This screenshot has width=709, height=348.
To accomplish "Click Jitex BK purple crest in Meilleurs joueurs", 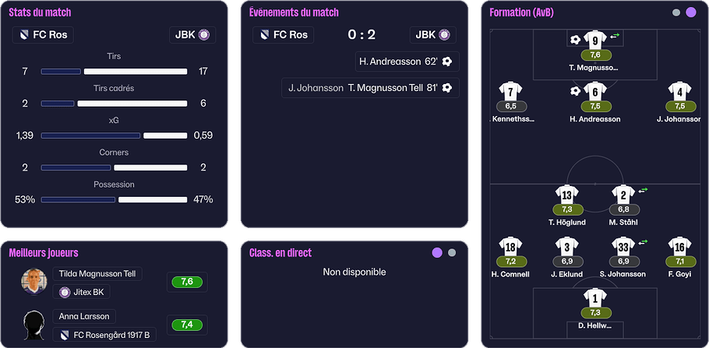I will [65, 293].
